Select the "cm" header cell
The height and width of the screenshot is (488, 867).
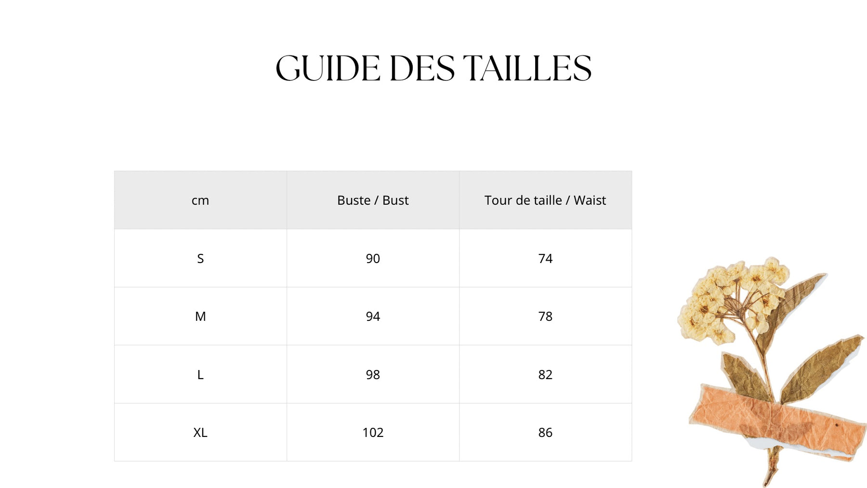pos(200,200)
